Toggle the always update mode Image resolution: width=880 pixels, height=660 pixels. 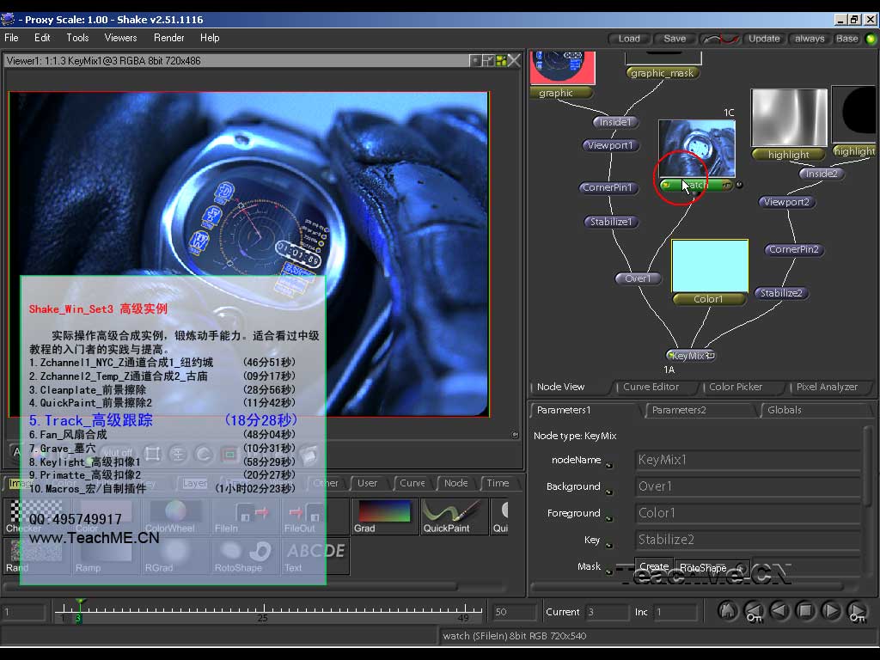tap(810, 39)
